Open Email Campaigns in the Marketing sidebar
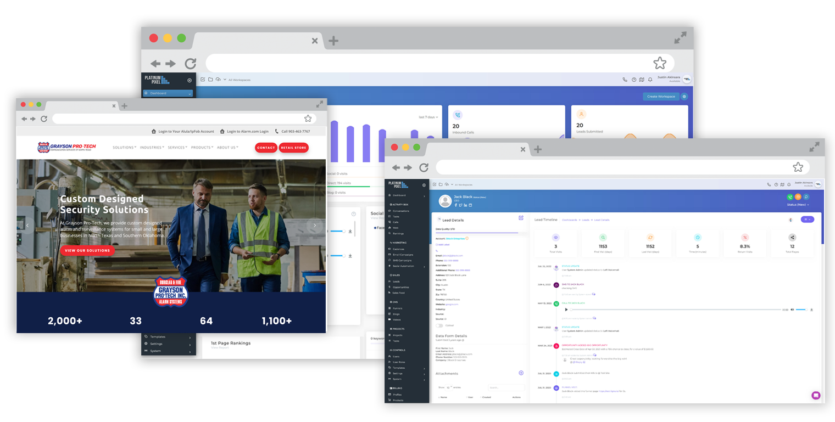835x422 pixels. click(403, 255)
